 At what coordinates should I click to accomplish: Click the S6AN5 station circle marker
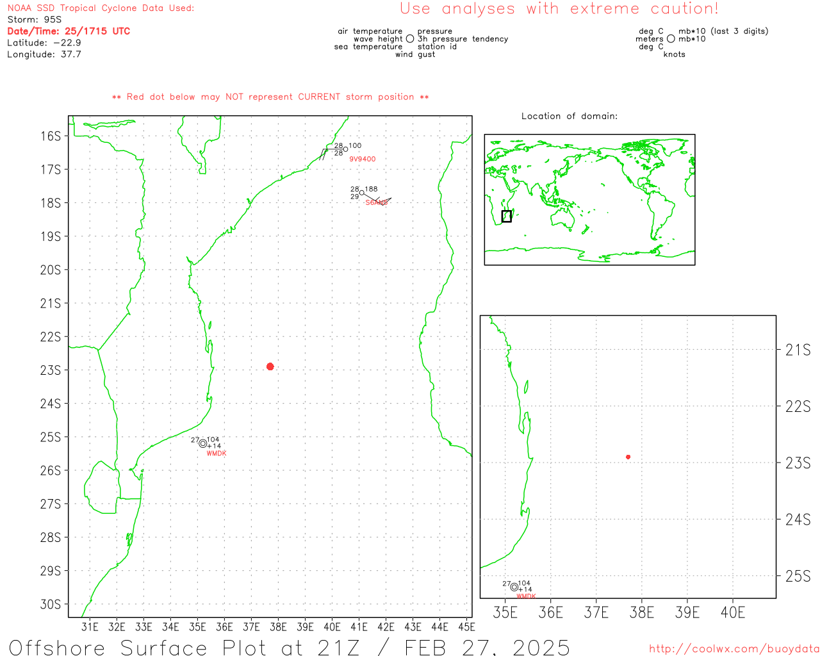coord(362,193)
